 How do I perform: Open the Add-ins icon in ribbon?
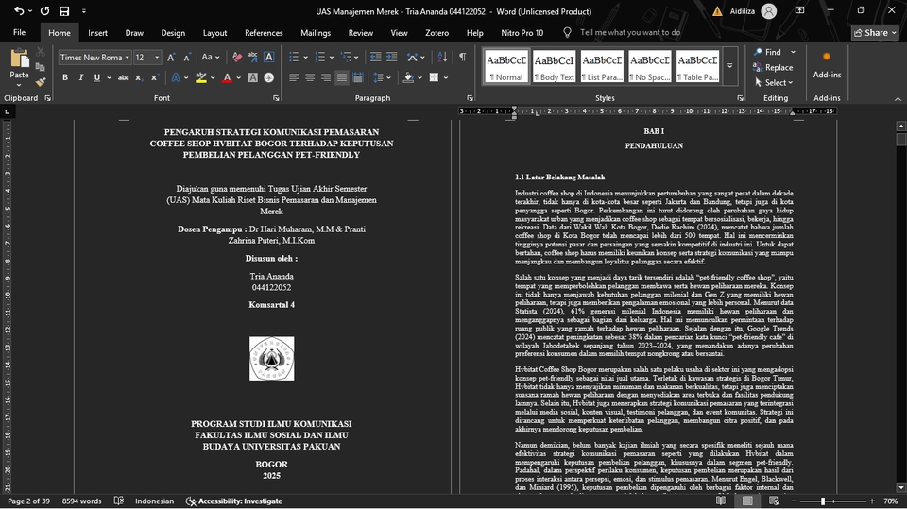pyautogui.click(x=827, y=63)
